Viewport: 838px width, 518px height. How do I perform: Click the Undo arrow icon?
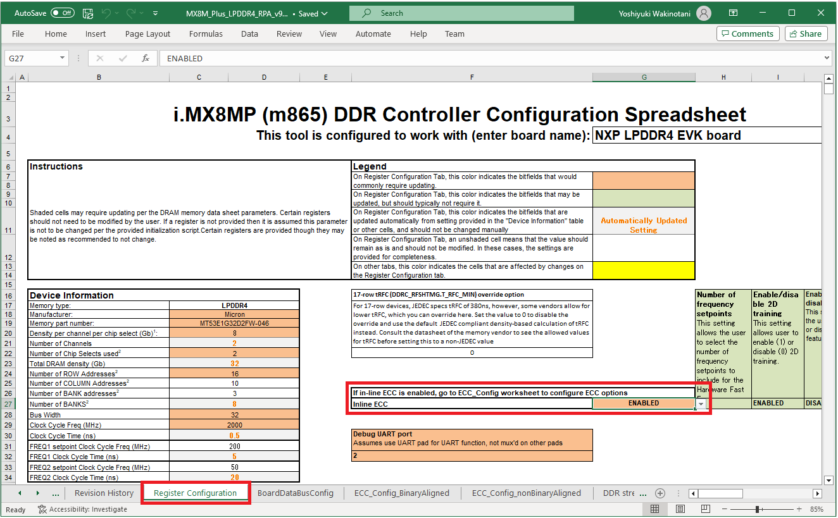(106, 13)
